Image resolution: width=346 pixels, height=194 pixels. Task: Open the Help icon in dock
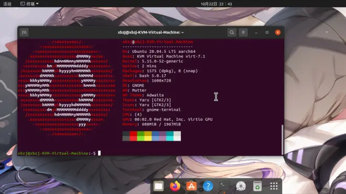(x=208, y=186)
